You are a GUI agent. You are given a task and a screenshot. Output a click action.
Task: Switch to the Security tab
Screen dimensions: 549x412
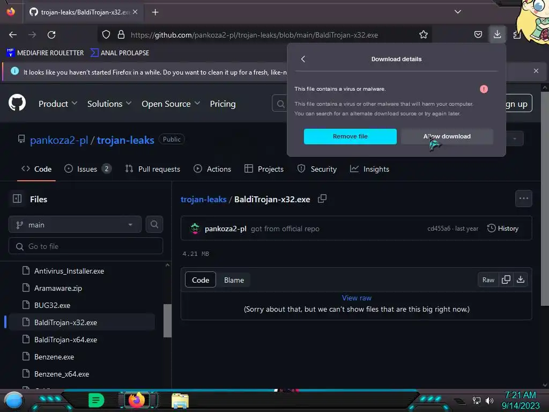[x=317, y=169]
